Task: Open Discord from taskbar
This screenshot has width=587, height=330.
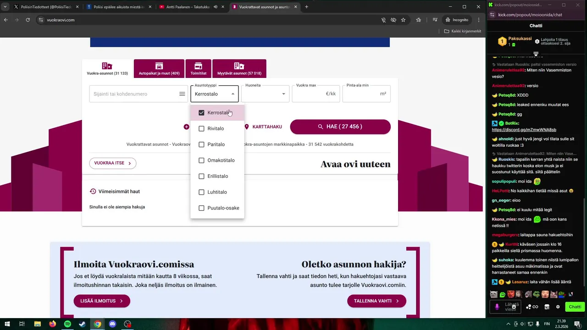Action: (x=112, y=324)
